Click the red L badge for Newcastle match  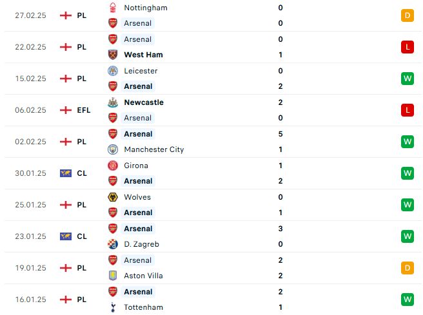click(408, 110)
